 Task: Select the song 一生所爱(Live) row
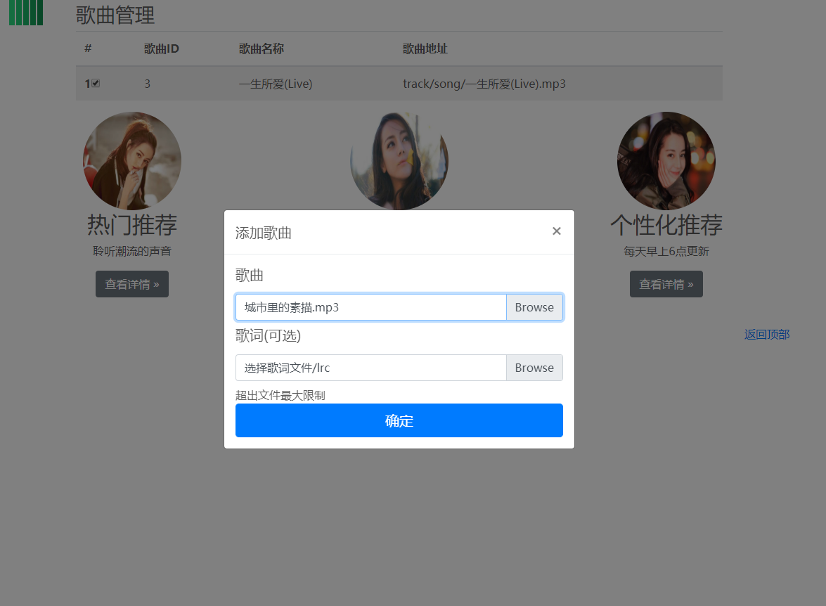(276, 83)
